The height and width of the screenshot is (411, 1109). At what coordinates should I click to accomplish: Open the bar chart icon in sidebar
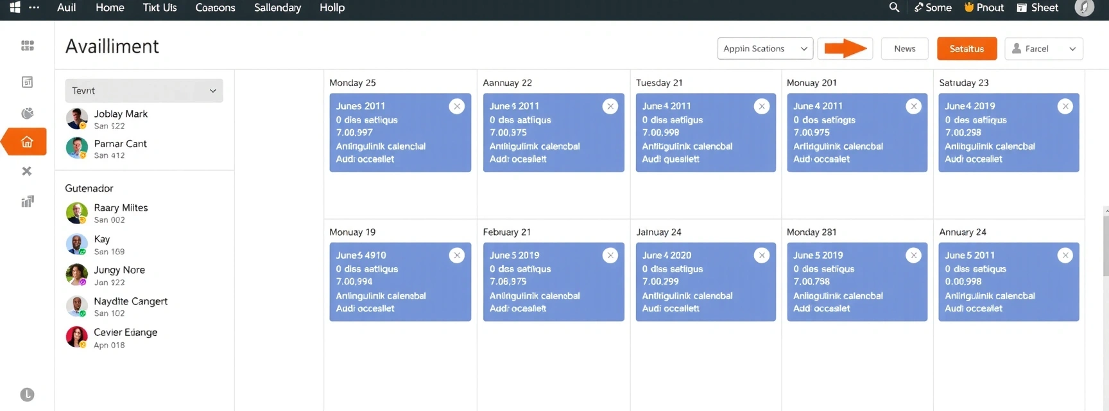(x=27, y=202)
